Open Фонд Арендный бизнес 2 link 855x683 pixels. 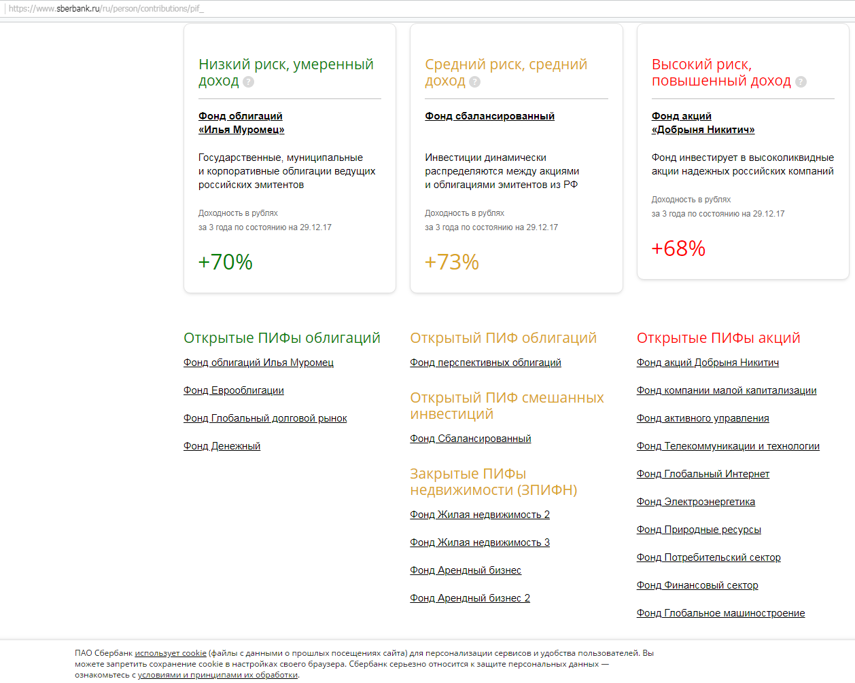(x=470, y=598)
